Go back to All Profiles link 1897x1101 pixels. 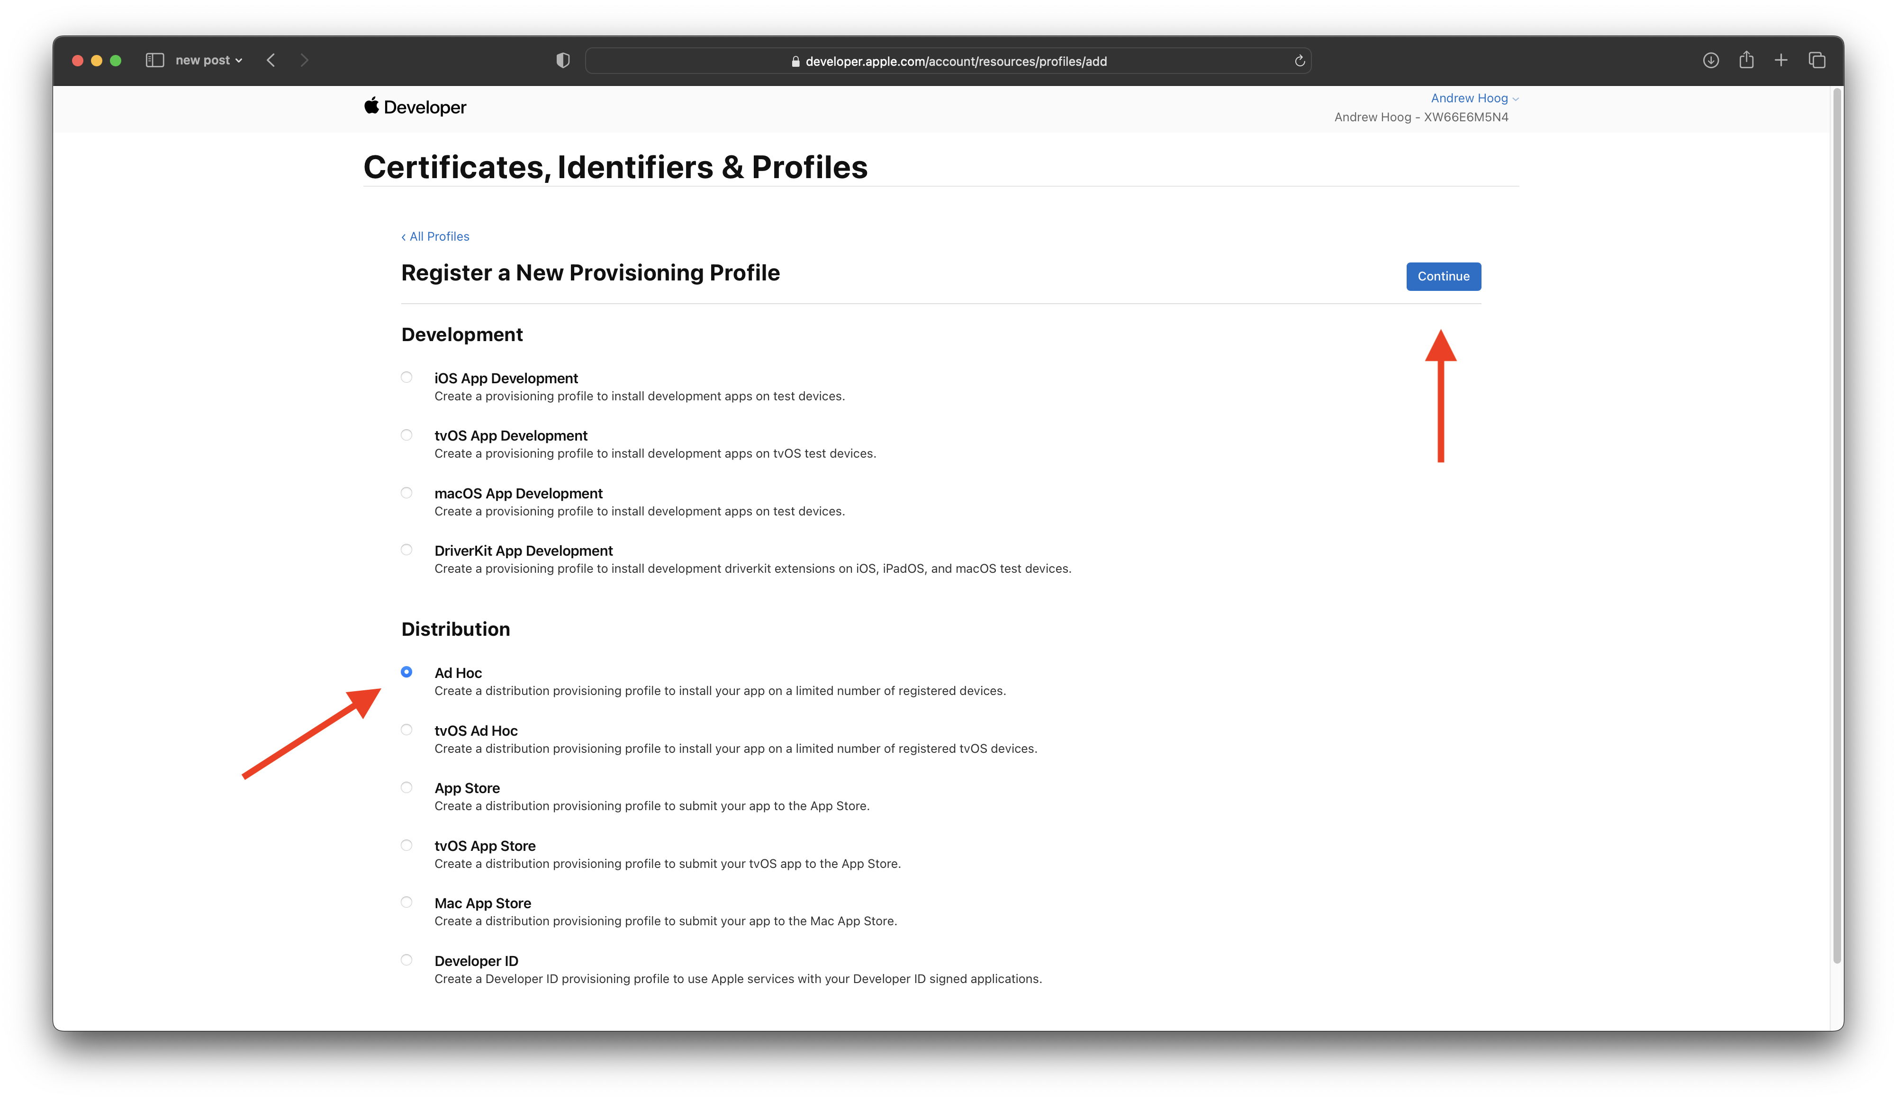tap(435, 236)
